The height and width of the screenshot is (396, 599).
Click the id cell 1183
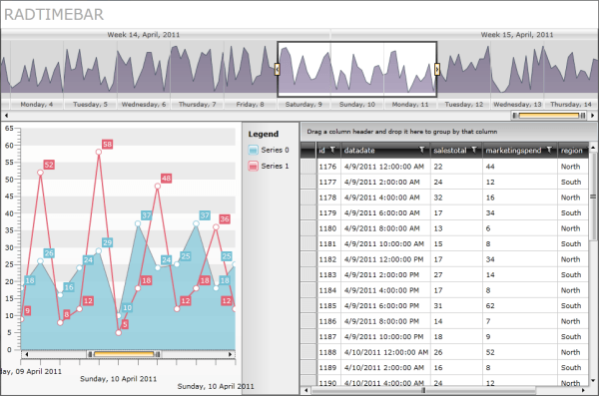pos(328,274)
